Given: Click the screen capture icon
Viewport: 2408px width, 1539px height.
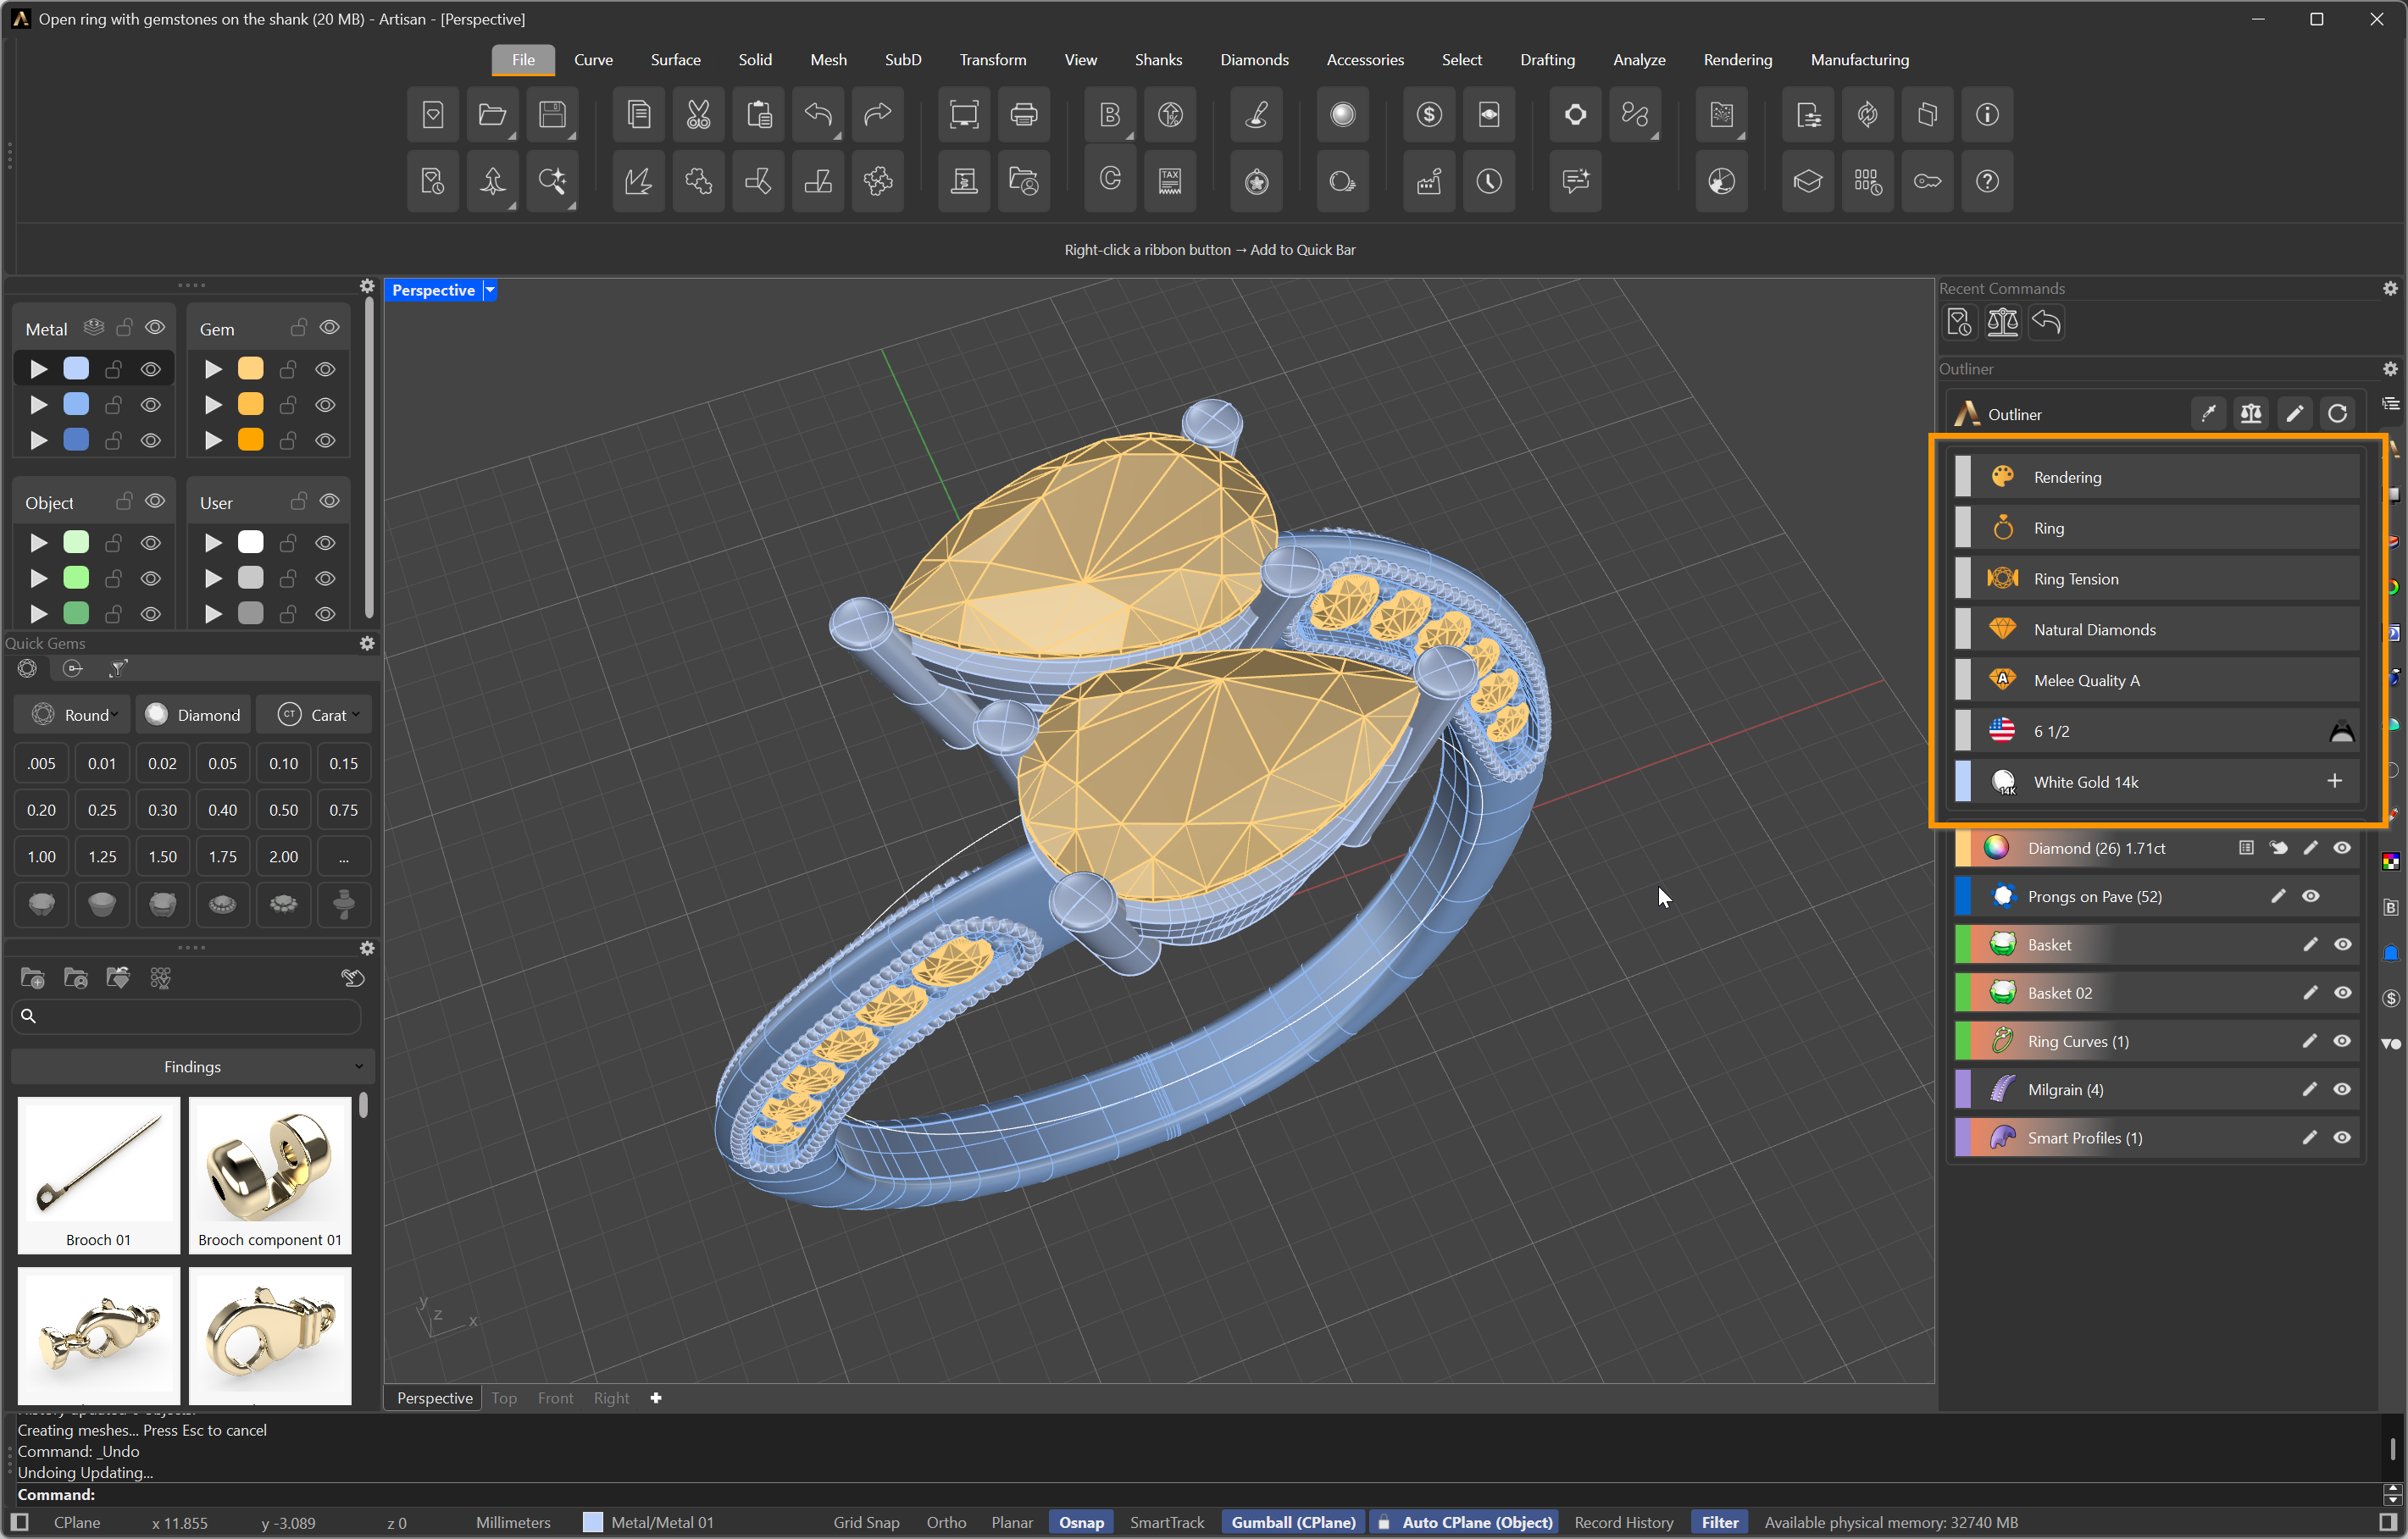Looking at the screenshot, I should [x=964, y=115].
